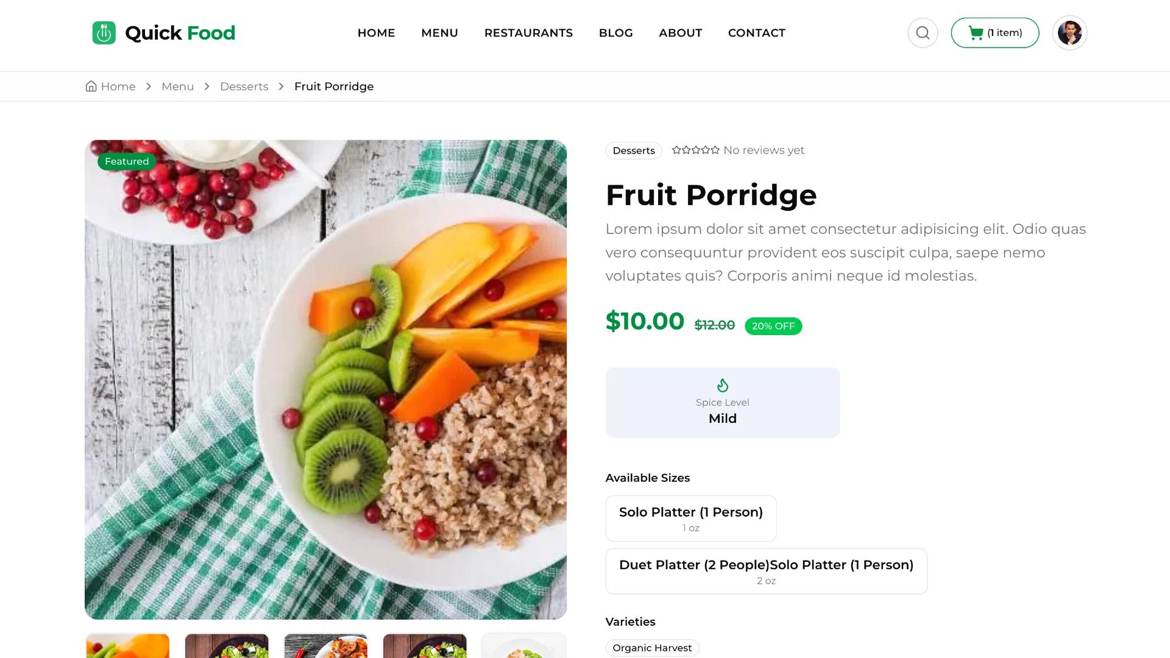Select the Duet Platter (2 People) size
This screenshot has width=1170, height=658.
[x=766, y=571]
